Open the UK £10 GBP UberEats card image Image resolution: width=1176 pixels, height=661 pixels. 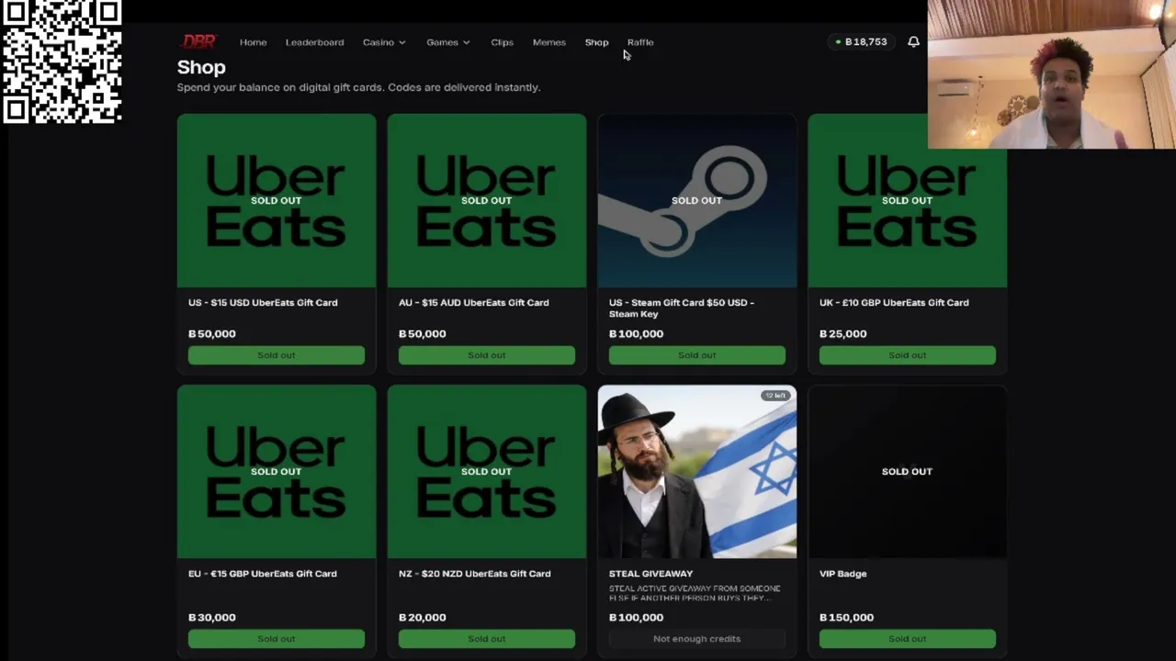pos(908,200)
